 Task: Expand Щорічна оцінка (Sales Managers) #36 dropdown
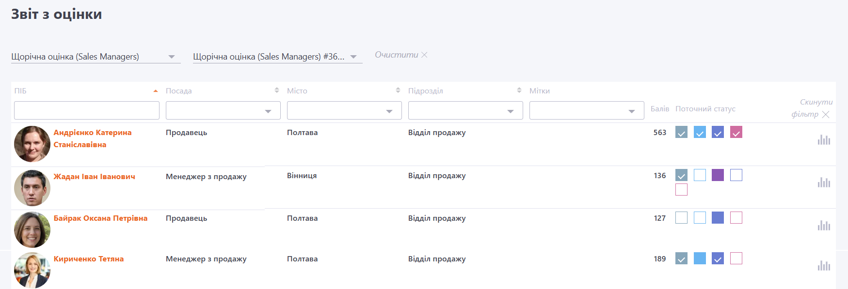[x=353, y=57]
